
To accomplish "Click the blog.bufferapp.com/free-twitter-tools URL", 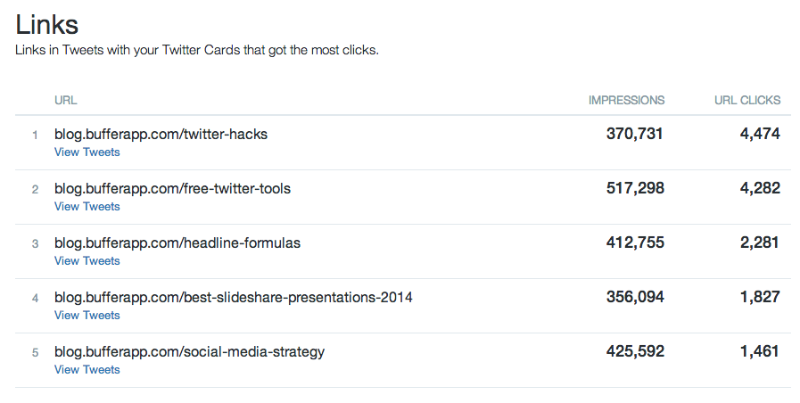I will tap(172, 189).
